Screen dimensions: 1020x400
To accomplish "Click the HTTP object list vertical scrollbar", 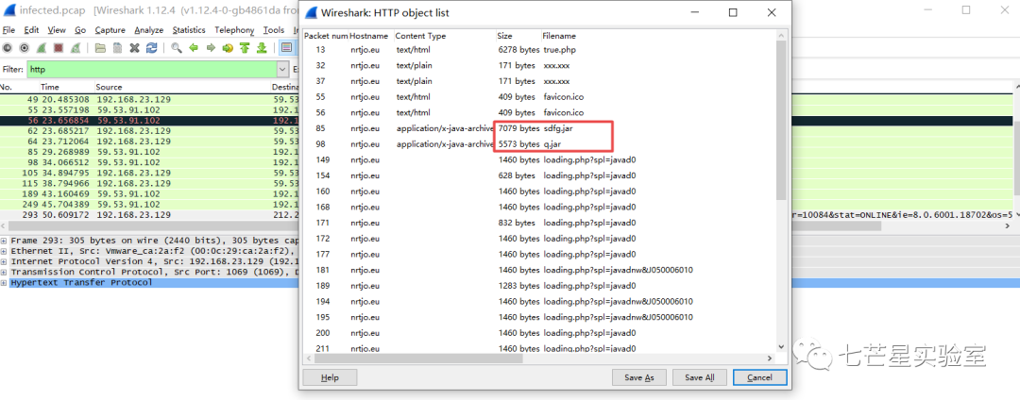I will [780, 123].
